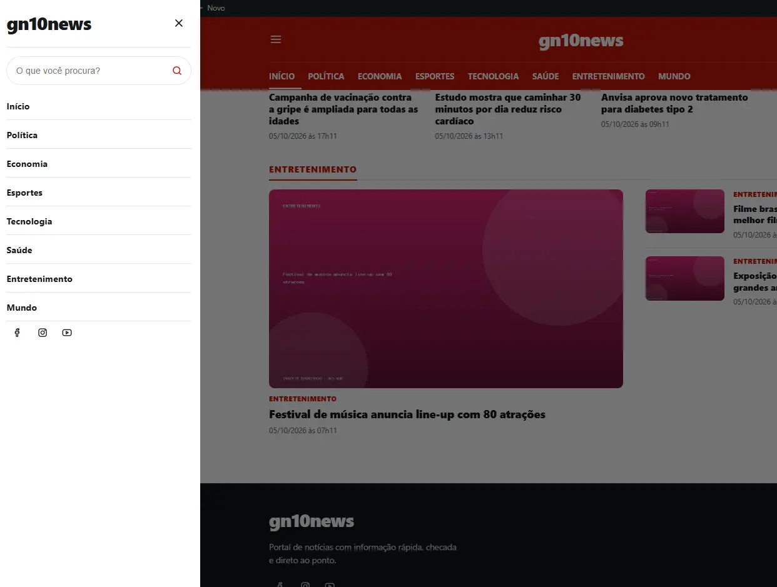Select Início in the side menu
This screenshot has height=587, width=777.
[x=99, y=106]
